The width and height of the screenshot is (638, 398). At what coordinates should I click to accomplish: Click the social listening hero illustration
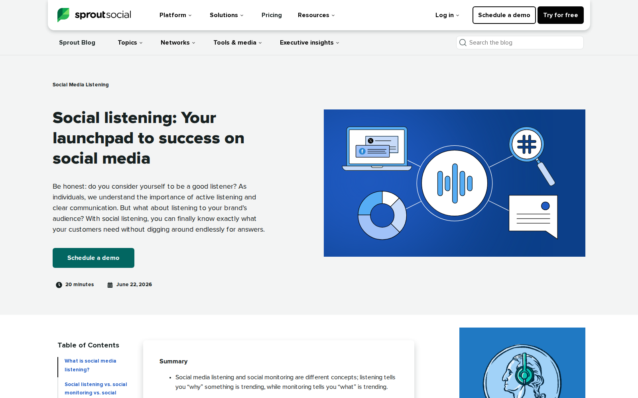(x=455, y=183)
